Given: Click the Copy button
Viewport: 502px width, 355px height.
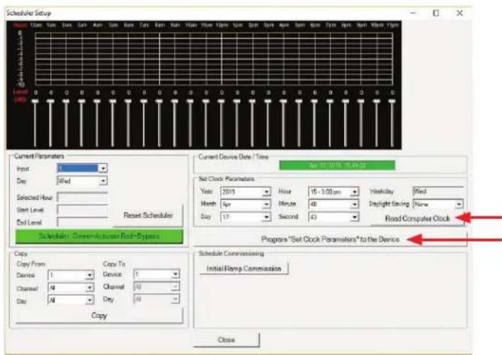Looking at the screenshot, I should (x=99, y=315).
